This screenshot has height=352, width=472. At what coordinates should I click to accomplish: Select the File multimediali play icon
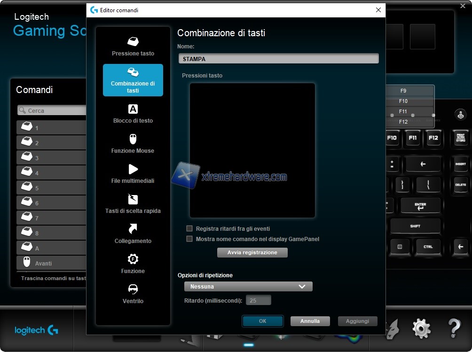[133, 169]
